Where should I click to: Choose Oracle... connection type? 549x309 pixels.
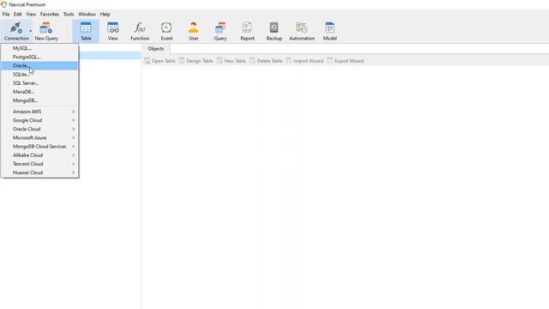point(39,65)
